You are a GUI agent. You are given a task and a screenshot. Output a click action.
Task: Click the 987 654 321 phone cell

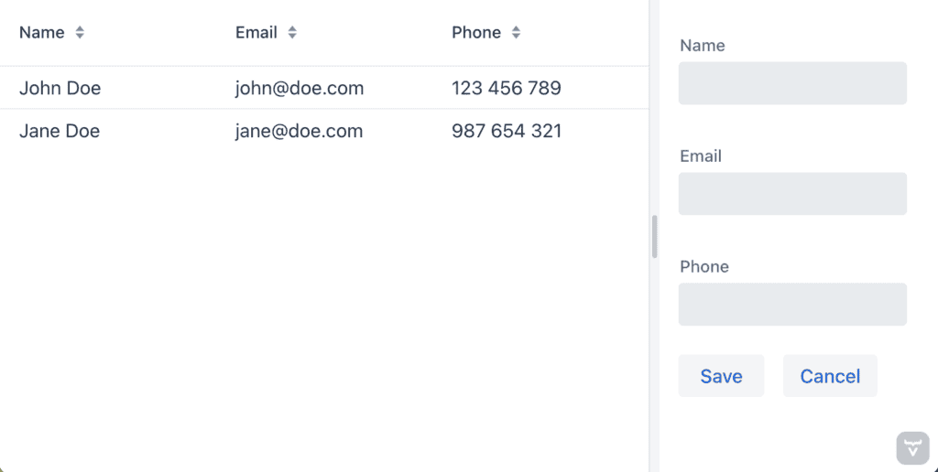507,132
